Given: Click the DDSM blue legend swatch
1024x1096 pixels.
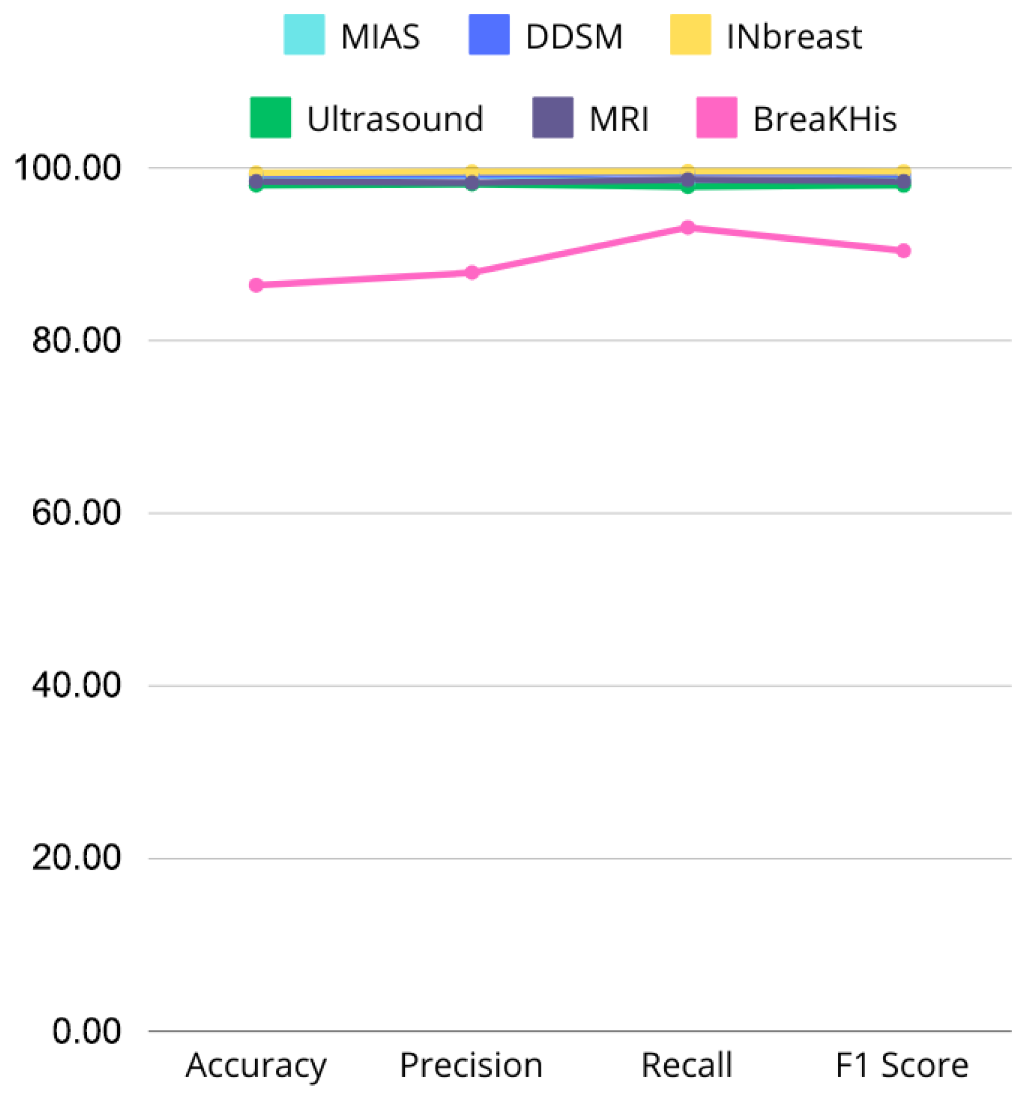Looking at the screenshot, I should [488, 35].
